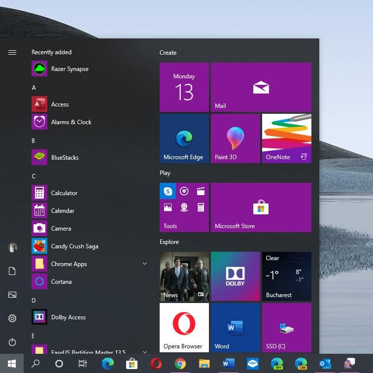Open Settings gear in Start sidebar
This screenshot has width=373, height=373.
[x=12, y=318]
